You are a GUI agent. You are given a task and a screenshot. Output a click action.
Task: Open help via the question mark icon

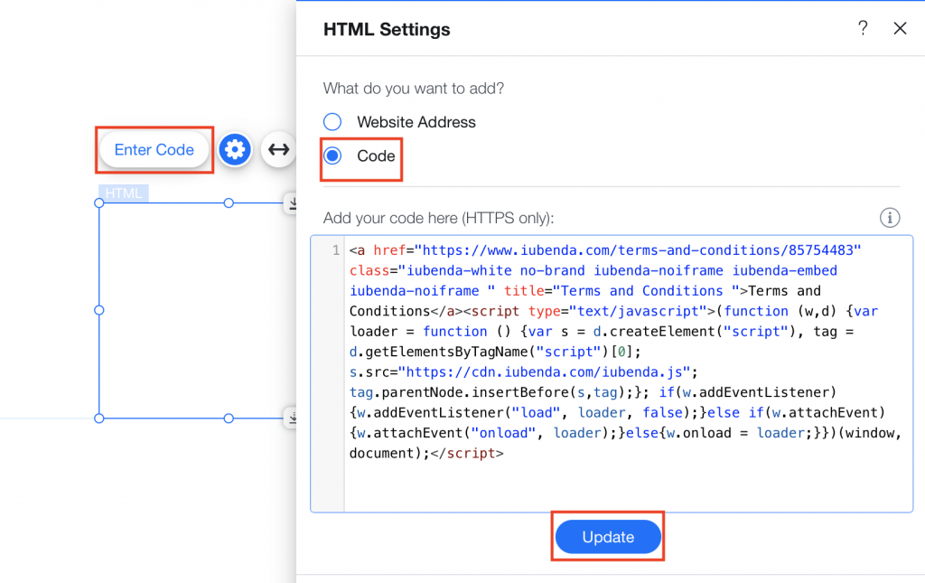point(863,28)
